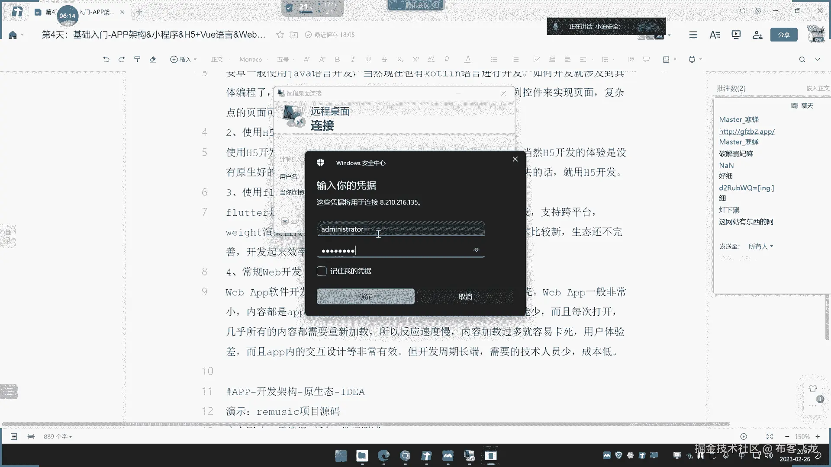The width and height of the screenshot is (831, 467).
Task: Toggle bold formatting in the toolbar
Action: 337,59
